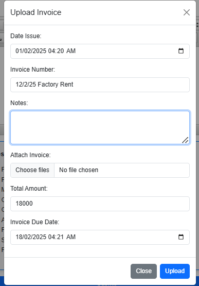Viewport: 199px width, 286px height.
Task: Close the Upload Invoice dialog with the X icon
Action: click(187, 12)
